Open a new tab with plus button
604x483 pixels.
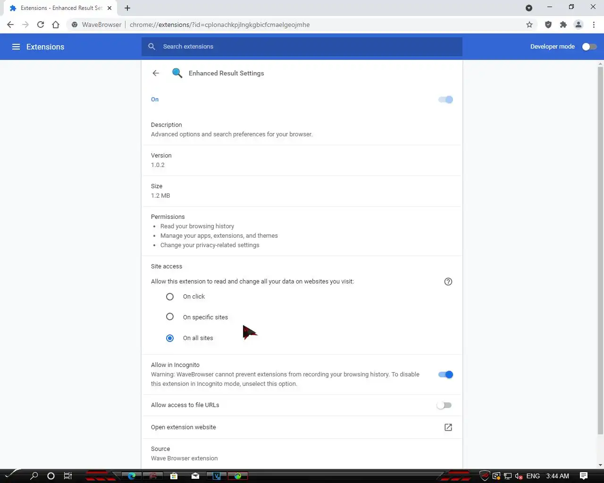click(127, 8)
